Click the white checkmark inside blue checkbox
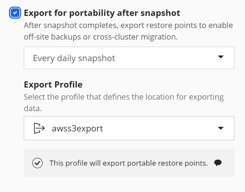This screenshot has width=245, height=192. tap(15, 13)
